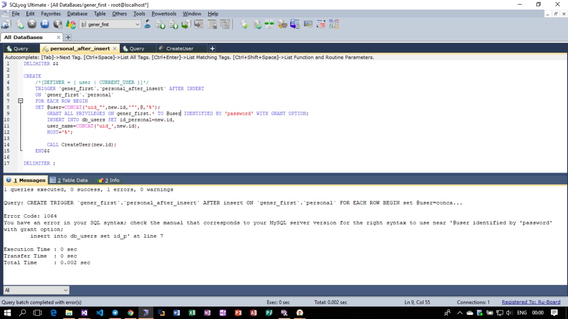This screenshot has width=568, height=319.
Task: Show hidden tray icons chevron
Action: tap(459, 313)
